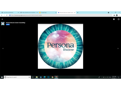Image resolution: width=121 pixels, height=90 pixels.
Task: Click the microphone icon in taskbar search
Action: coord(29,77)
